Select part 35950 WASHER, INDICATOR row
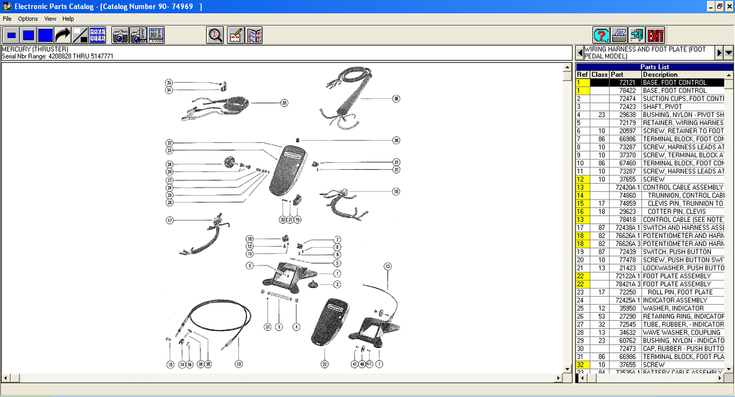Image resolution: width=735 pixels, height=397 pixels. click(650, 308)
